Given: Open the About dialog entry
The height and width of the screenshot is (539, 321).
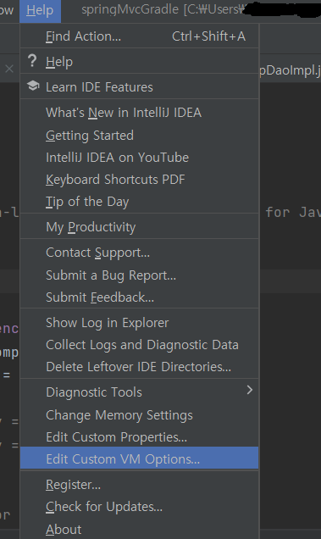Looking at the screenshot, I should [139, 529].
